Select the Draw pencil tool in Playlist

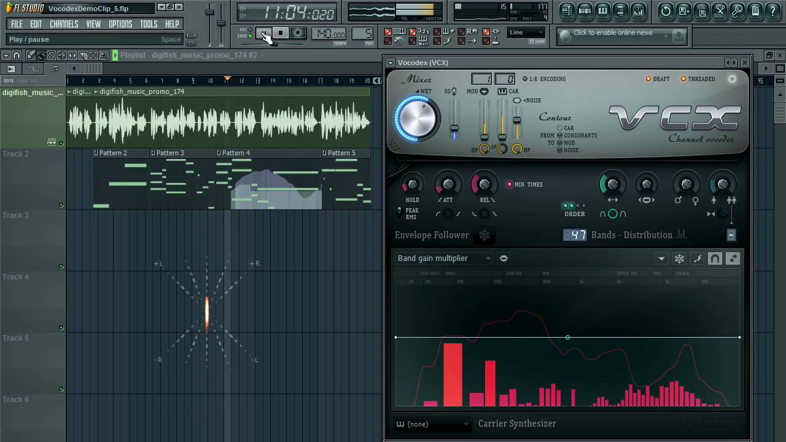(31, 55)
